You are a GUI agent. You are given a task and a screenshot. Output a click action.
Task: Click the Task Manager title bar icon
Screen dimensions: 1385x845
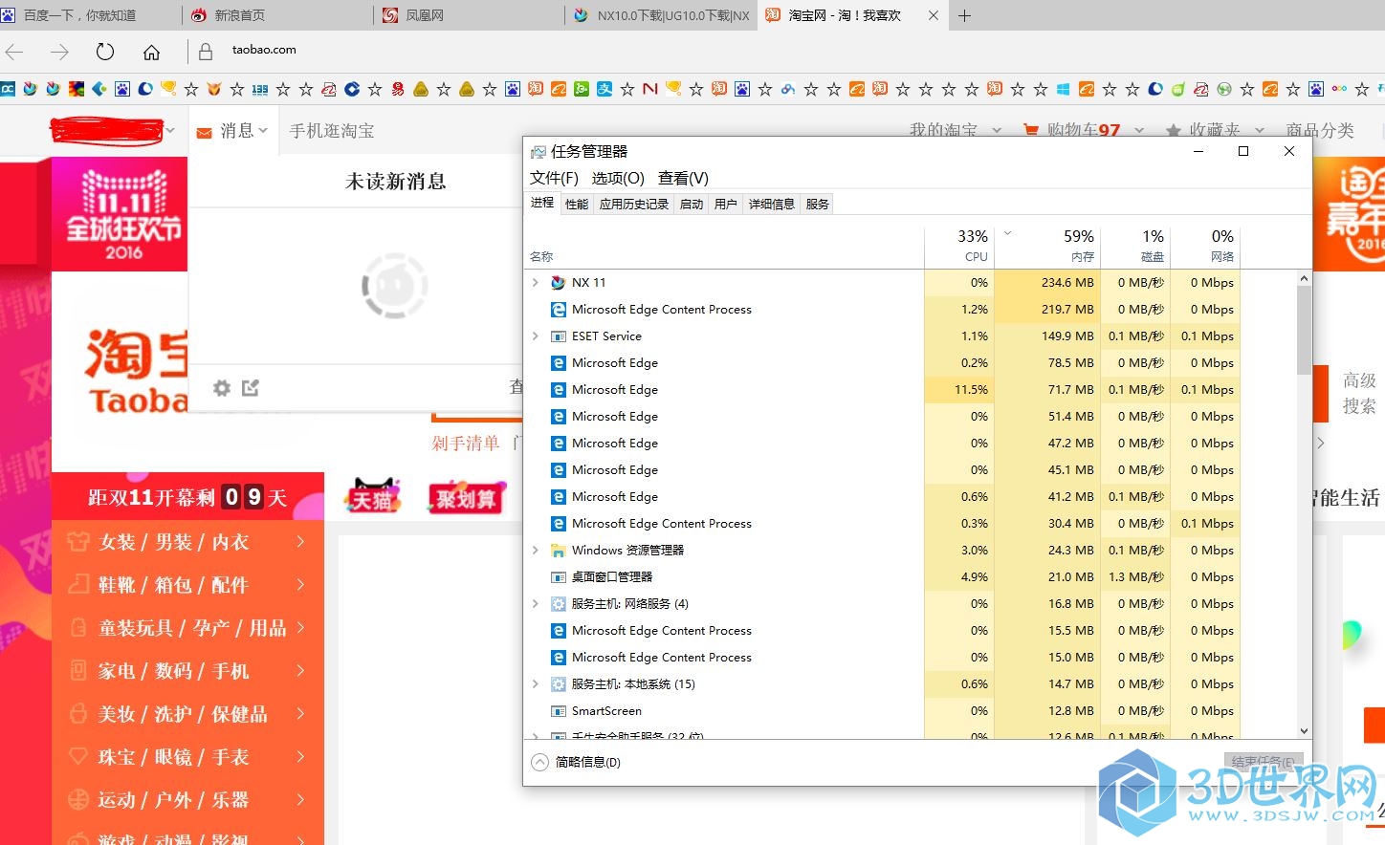tap(539, 151)
